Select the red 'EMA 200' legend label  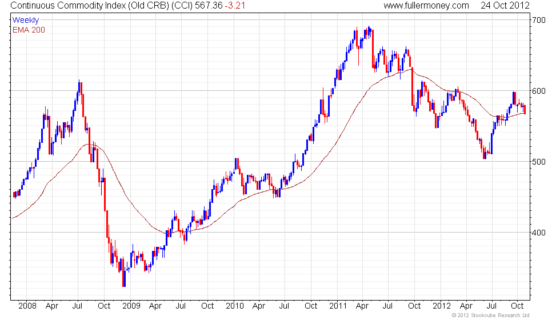[29, 30]
